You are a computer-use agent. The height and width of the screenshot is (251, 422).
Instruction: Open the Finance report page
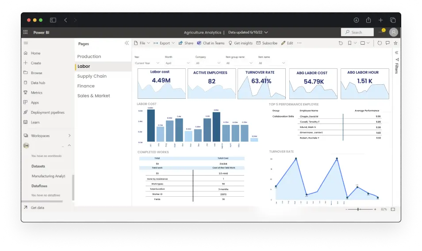point(86,86)
